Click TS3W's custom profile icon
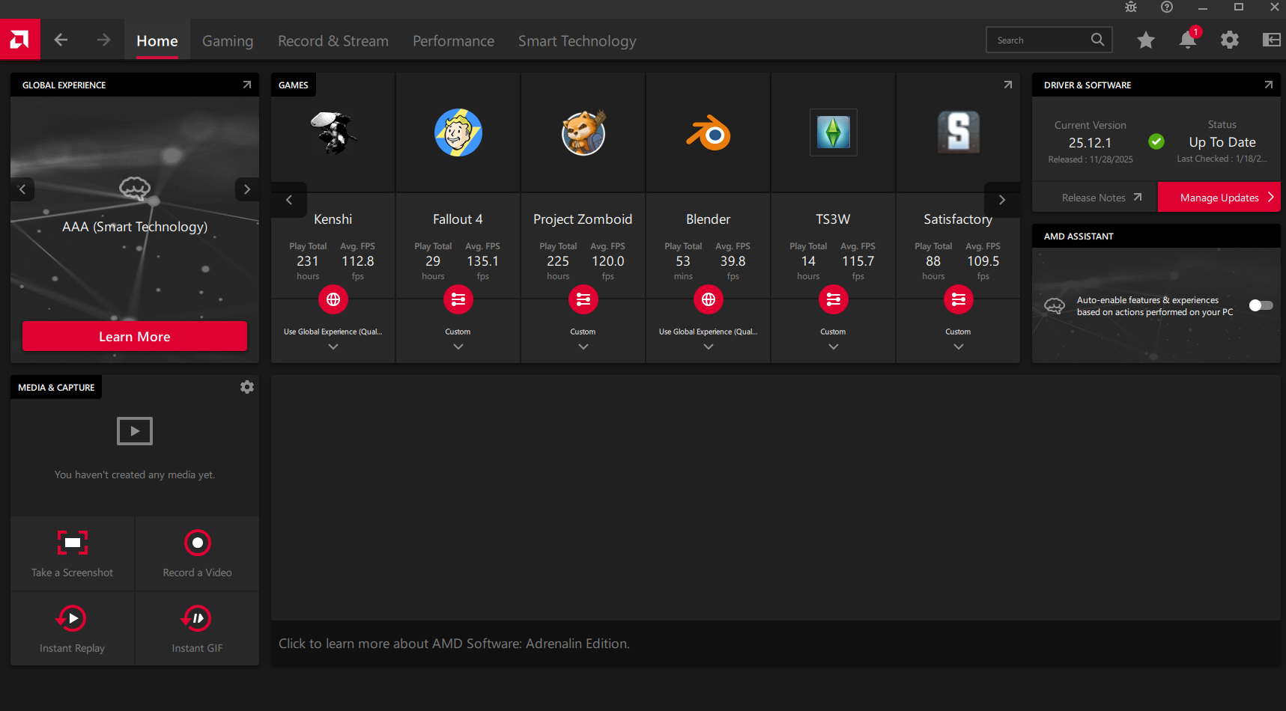Viewport: 1286px width, 711px height. tap(834, 299)
